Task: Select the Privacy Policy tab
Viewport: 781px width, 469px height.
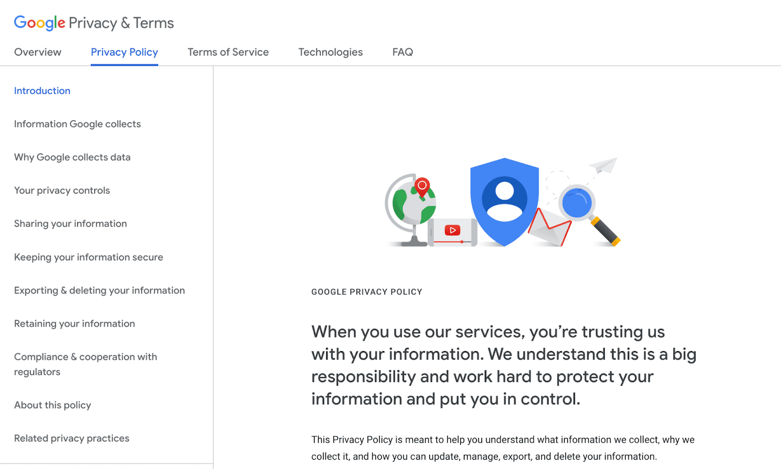Action: click(124, 52)
